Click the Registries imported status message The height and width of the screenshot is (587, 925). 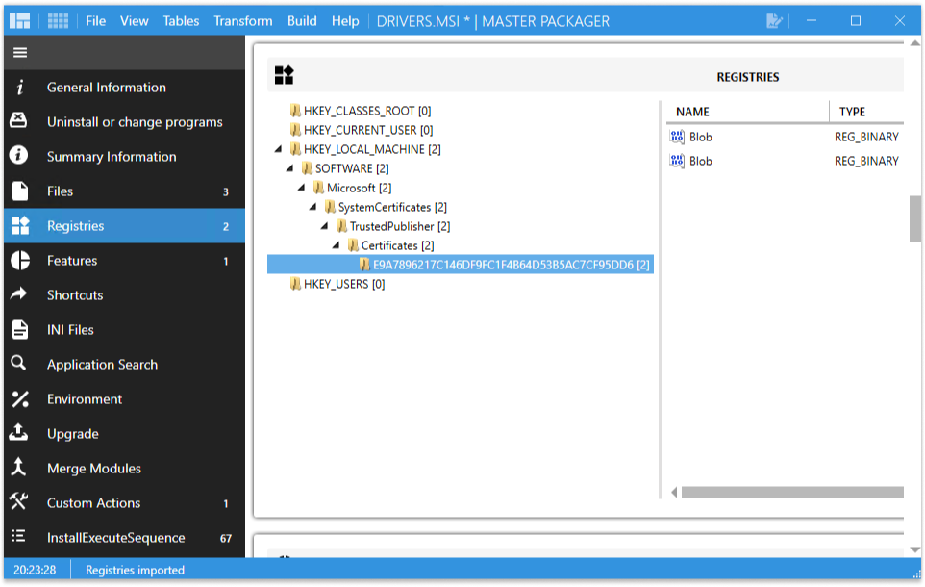pyautogui.click(x=135, y=570)
